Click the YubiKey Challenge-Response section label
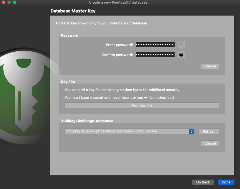Image resolution: width=240 pixels, height=189 pixels. (87, 121)
